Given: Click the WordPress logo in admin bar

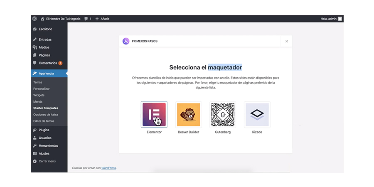Looking at the screenshot, I should (34, 19).
